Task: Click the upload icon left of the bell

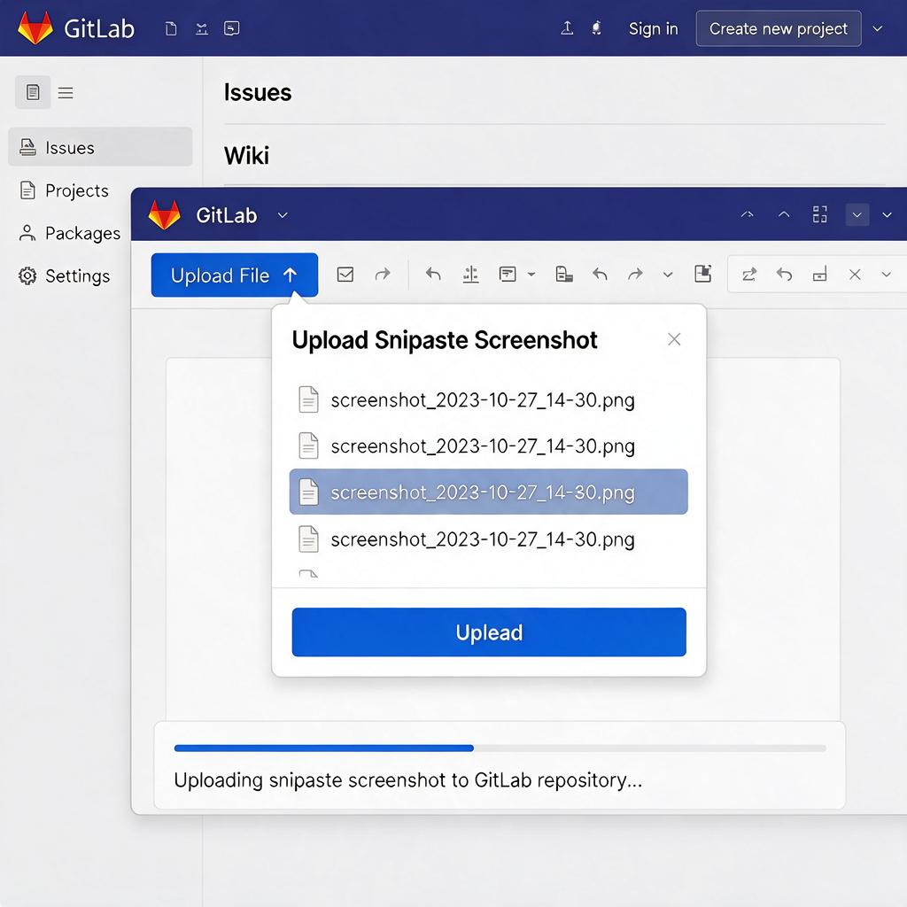Action: click(567, 27)
